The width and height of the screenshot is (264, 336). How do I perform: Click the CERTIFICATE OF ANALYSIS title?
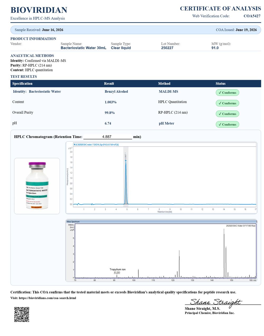click(x=220, y=8)
